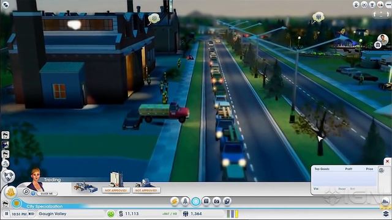Click the city name Gaugin Valley
392x220 pixels.
click(53, 214)
